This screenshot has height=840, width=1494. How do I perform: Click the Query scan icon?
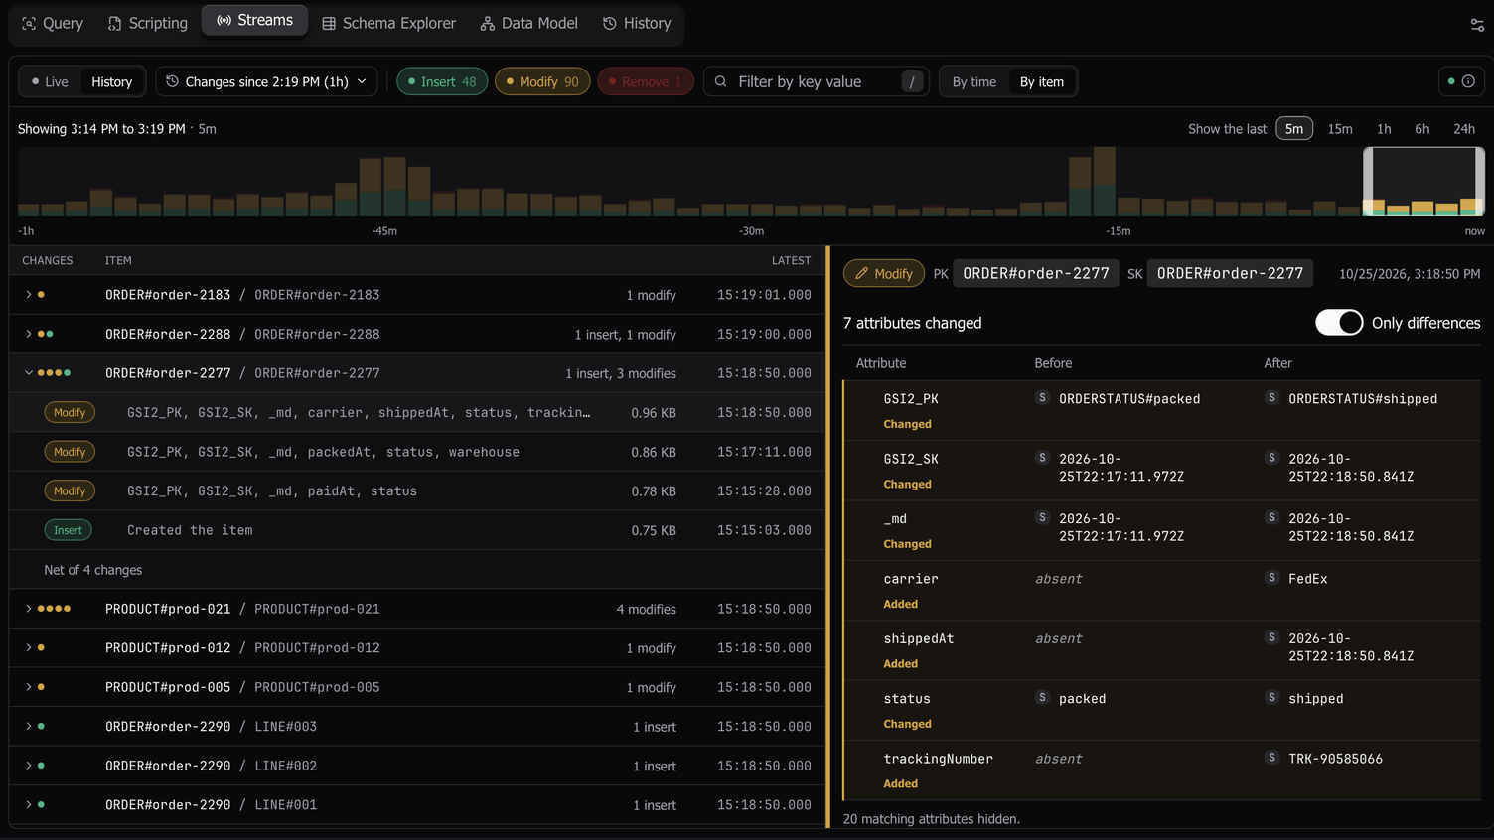coord(29,23)
